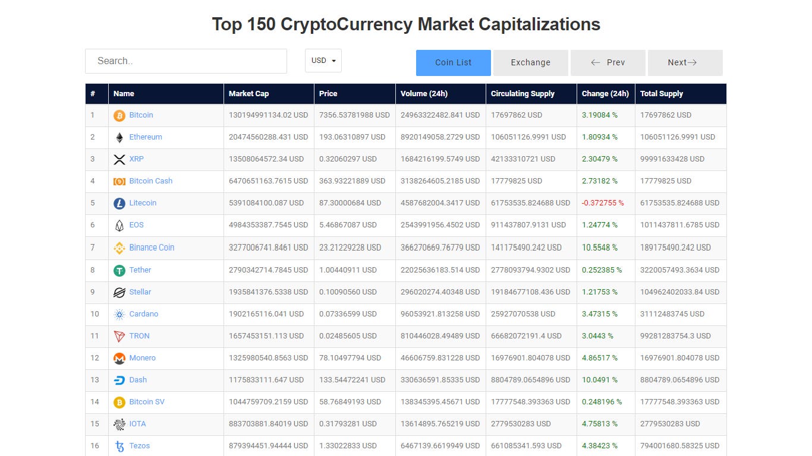812x456 pixels.
Task: Click the page title heading
Action: click(406, 24)
